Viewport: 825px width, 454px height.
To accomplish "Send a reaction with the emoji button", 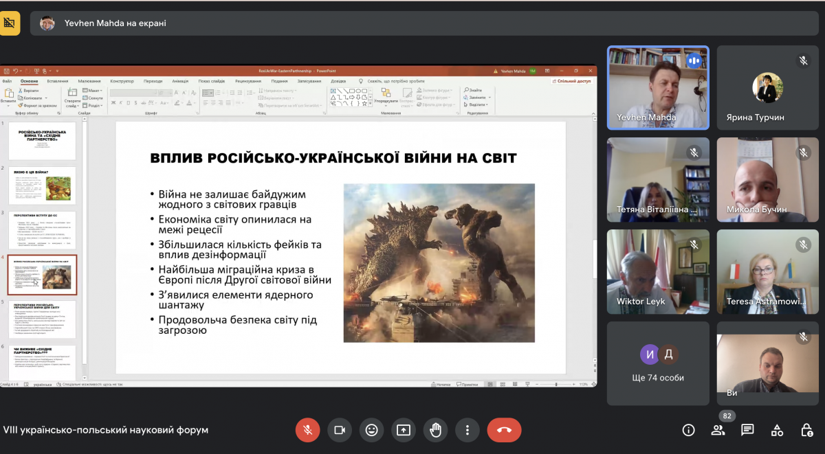I will pyautogui.click(x=371, y=430).
